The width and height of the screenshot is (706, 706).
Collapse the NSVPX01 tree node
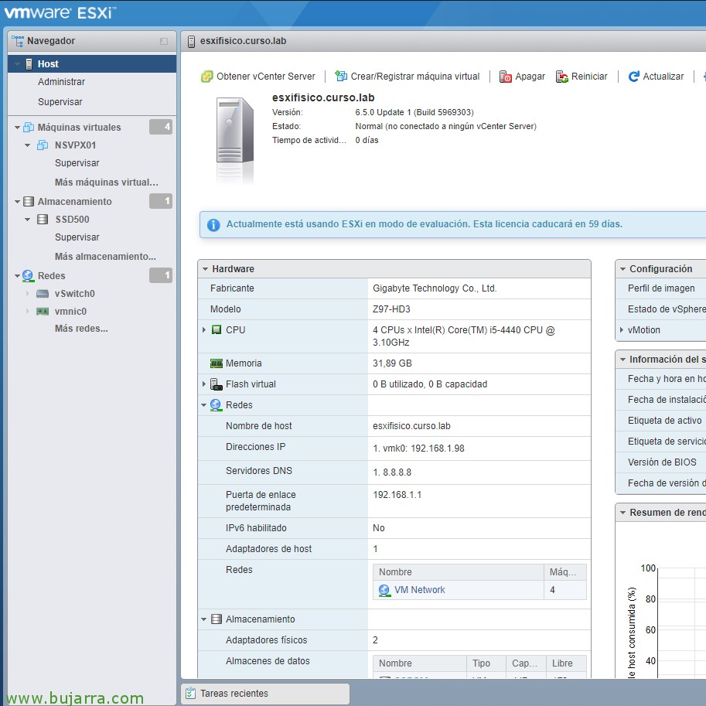pos(28,145)
